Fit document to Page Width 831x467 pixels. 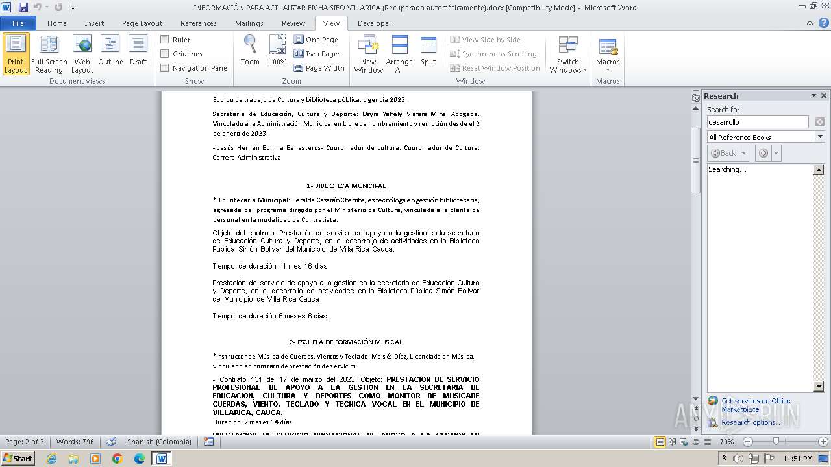click(319, 68)
